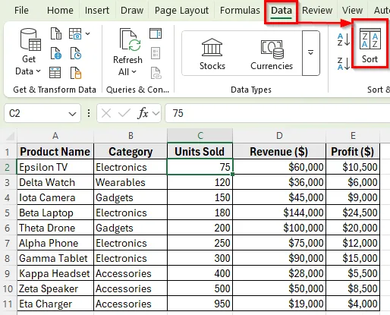Click the Revenue ($) header cell
The width and height of the screenshot is (390, 315).
[x=279, y=151]
